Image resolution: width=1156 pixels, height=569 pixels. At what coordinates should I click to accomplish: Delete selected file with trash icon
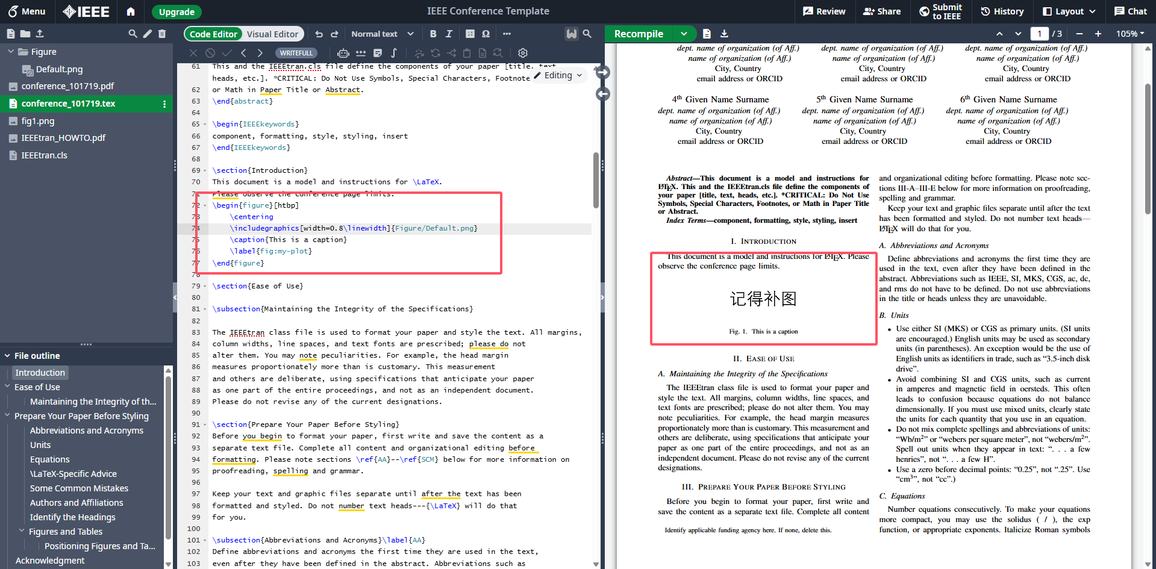pyautogui.click(x=162, y=34)
